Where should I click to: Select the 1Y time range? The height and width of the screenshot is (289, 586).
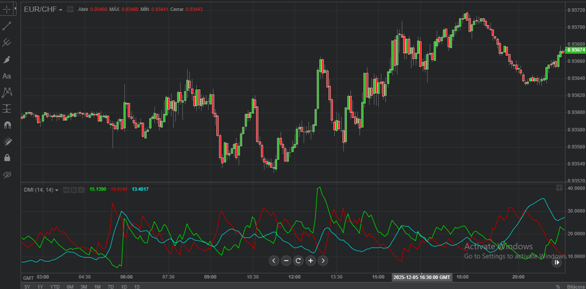(x=41, y=287)
